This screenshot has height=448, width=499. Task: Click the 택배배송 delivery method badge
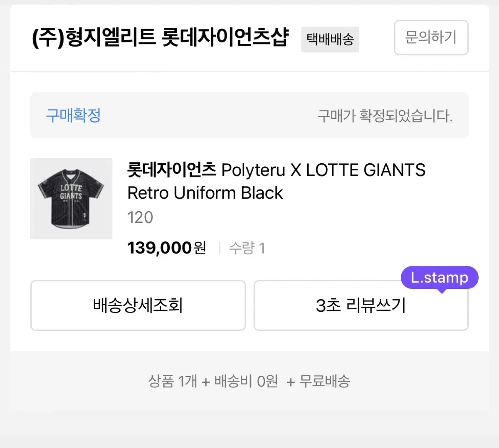330,39
